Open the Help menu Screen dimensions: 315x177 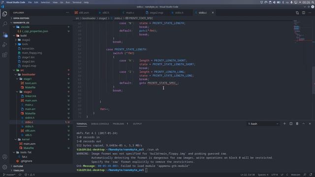86,2
